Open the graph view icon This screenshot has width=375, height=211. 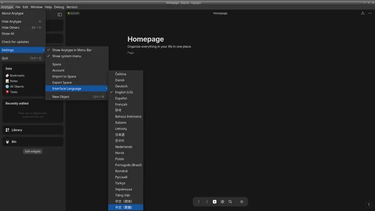pos(222,202)
